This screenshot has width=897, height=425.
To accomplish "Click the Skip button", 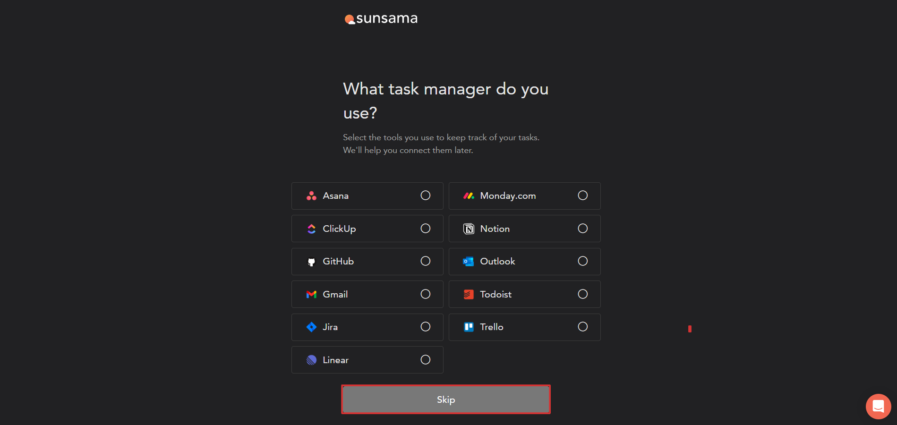I will click(x=446, y=399).
